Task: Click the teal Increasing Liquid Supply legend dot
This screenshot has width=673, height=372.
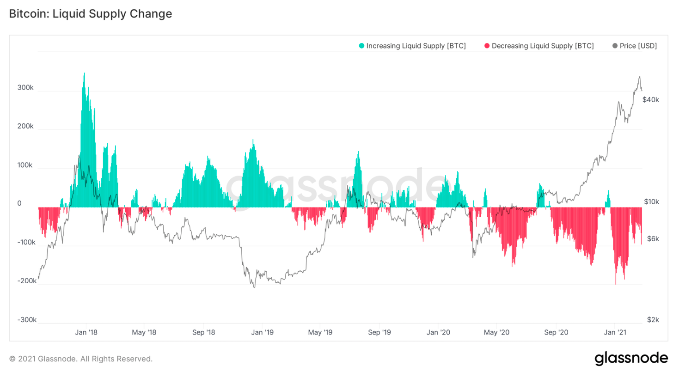Action: click(361, 46)
